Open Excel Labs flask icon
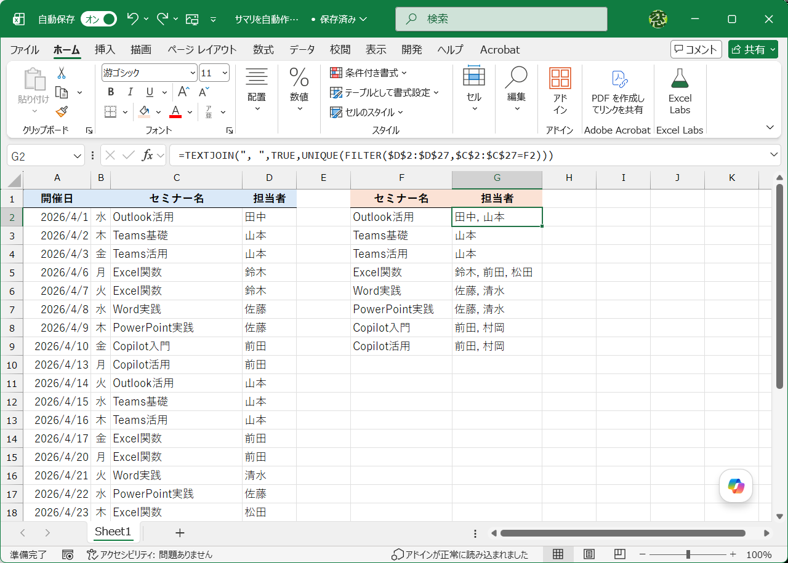Viewport: 788px width, 563px height. (680, 90)
